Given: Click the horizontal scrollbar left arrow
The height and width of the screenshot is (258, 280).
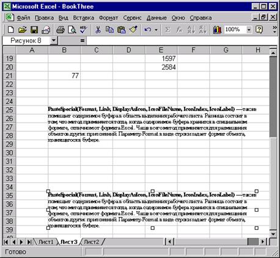Looking at the screenshot, I should click(170, 242).
